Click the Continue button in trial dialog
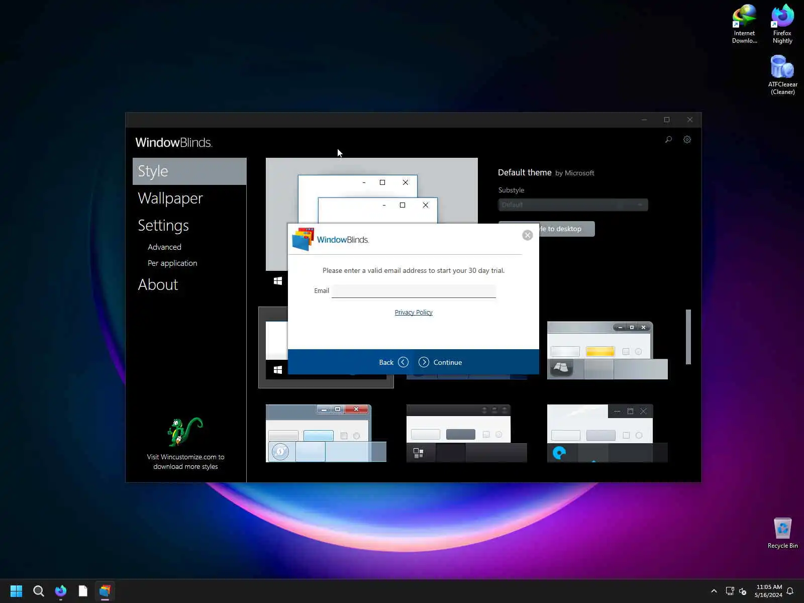The height and width of the screenshot is (603, 804). (x=440, y=362)
